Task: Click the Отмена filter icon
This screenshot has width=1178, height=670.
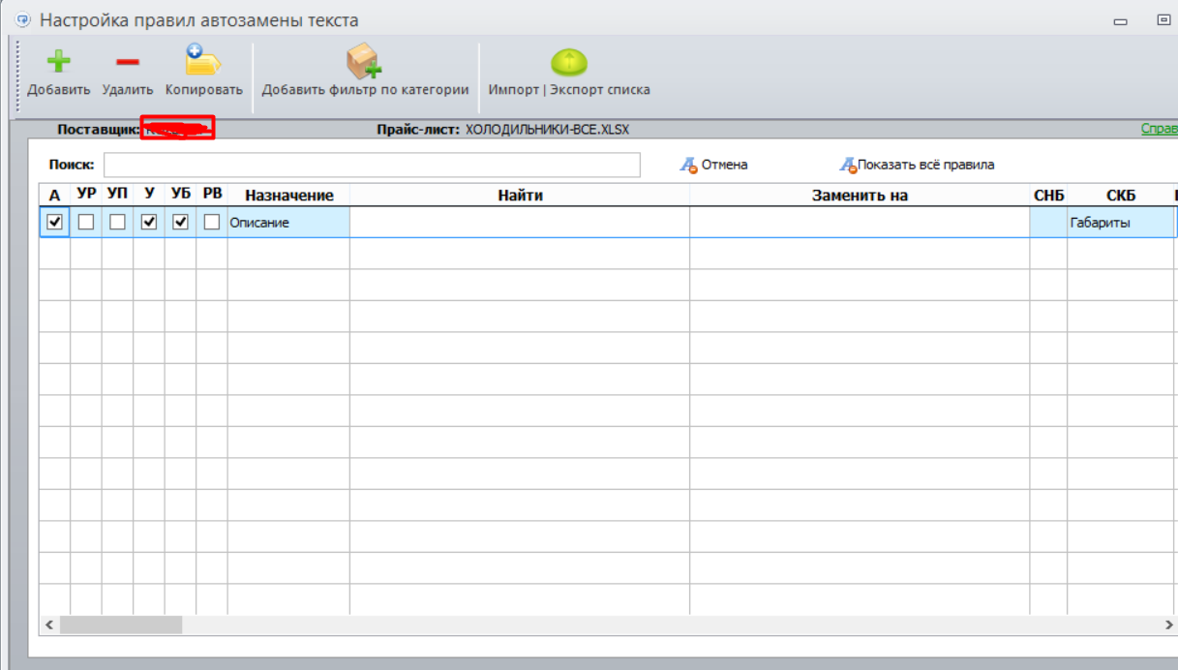Action: pyautogui.click(x=688, y=166)
